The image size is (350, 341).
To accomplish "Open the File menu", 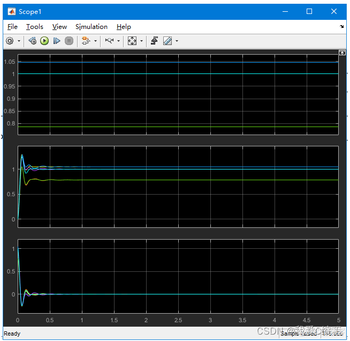I will 12,27.
